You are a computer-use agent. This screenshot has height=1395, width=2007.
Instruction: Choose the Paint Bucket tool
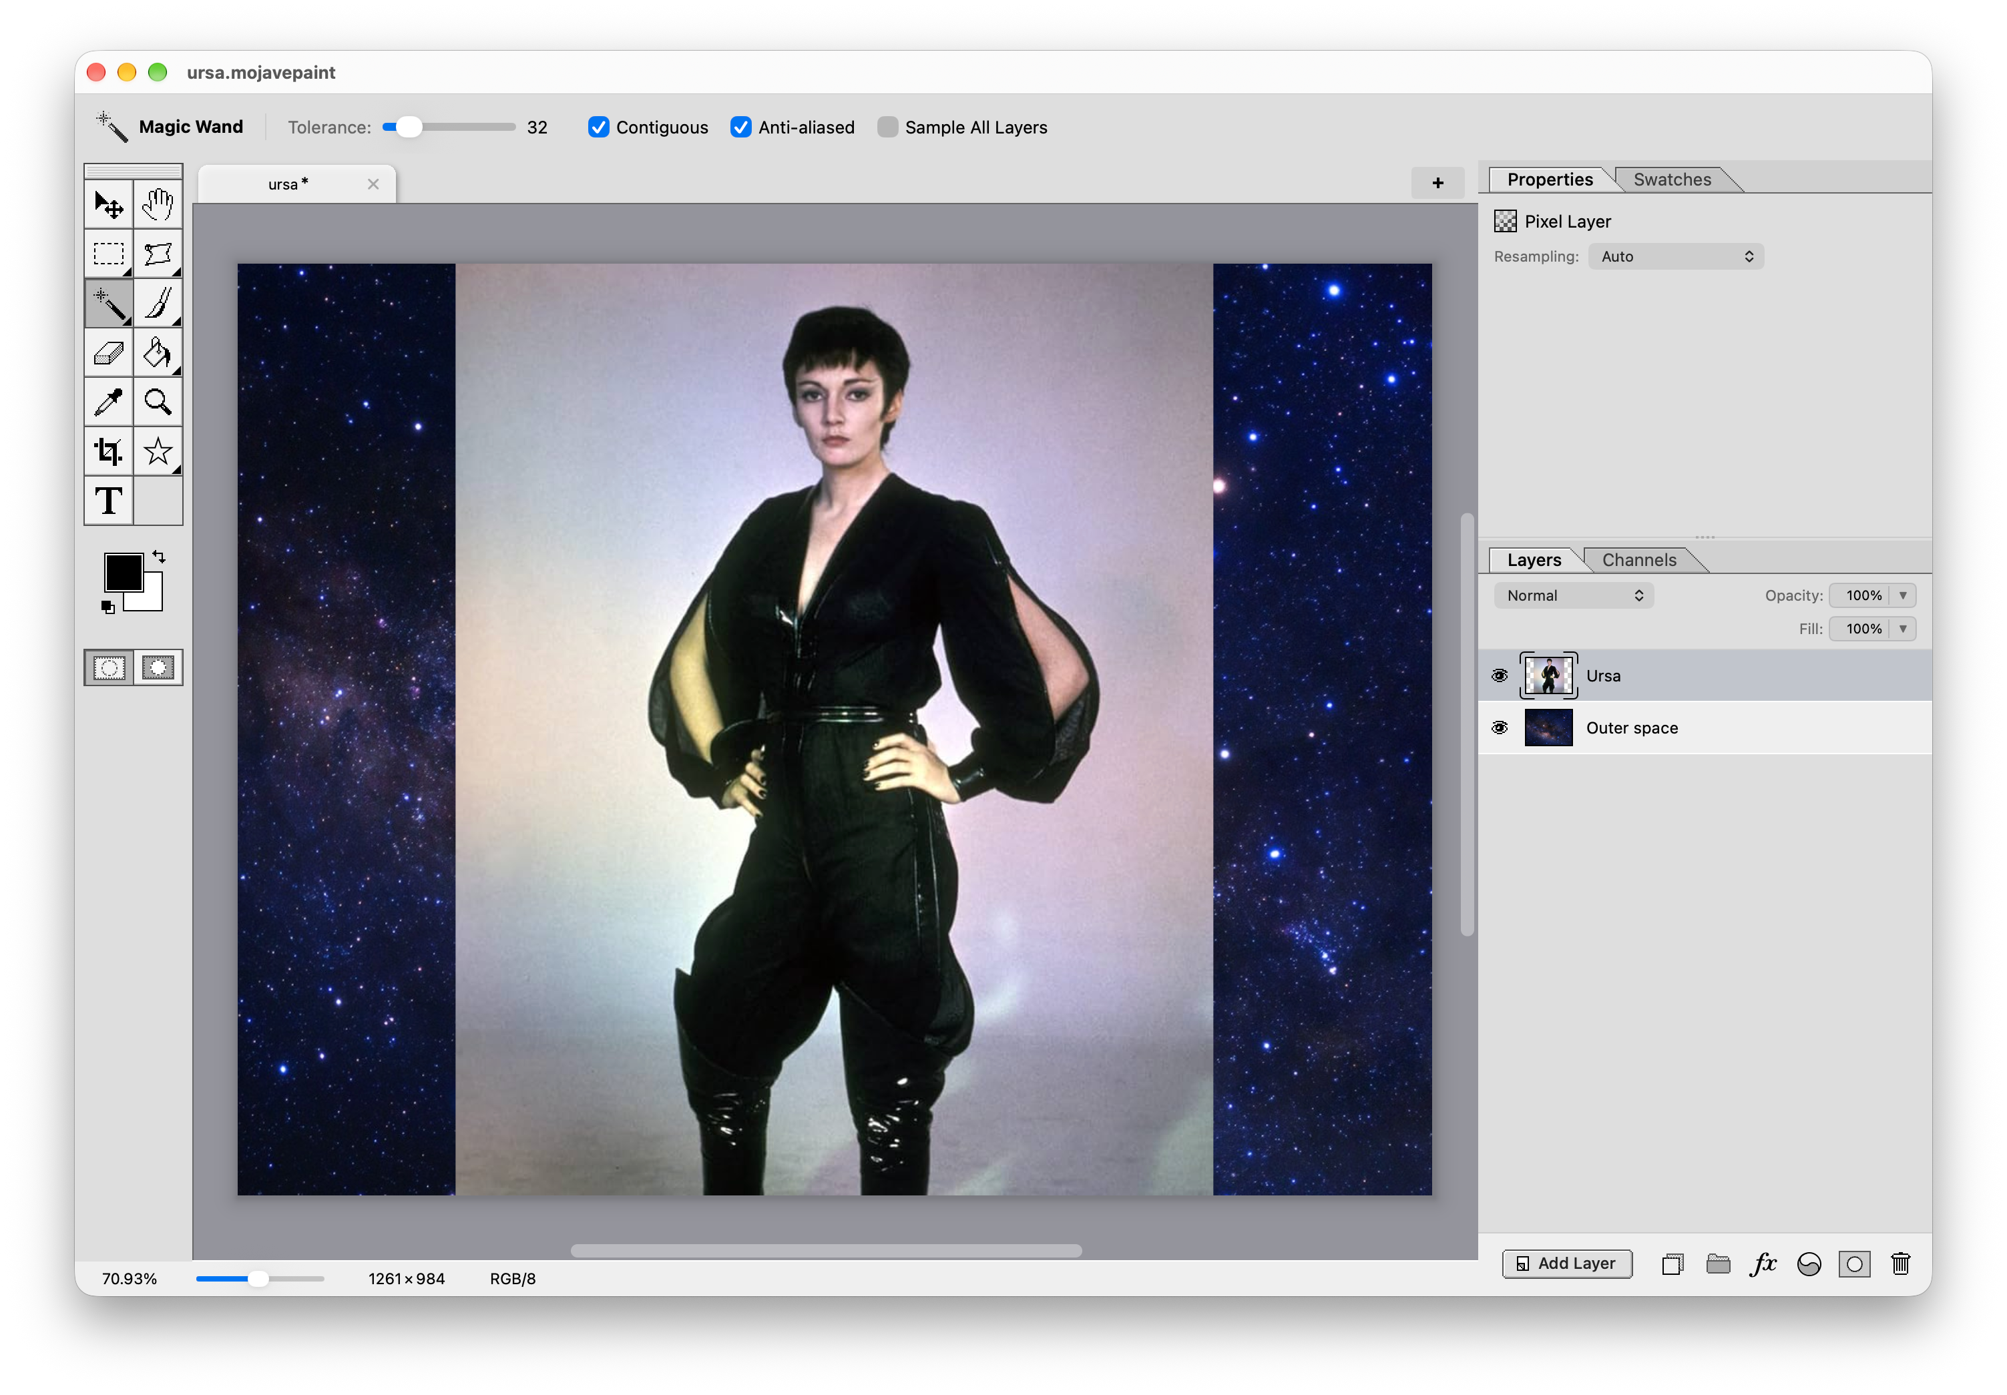click(x=158, y=353)
